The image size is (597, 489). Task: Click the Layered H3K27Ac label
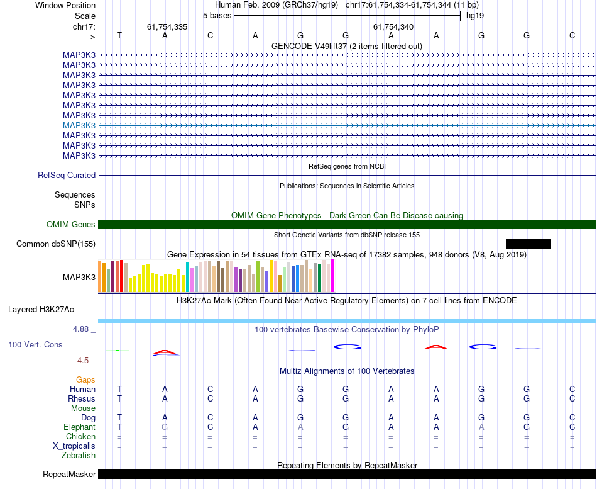pos(41,310)
